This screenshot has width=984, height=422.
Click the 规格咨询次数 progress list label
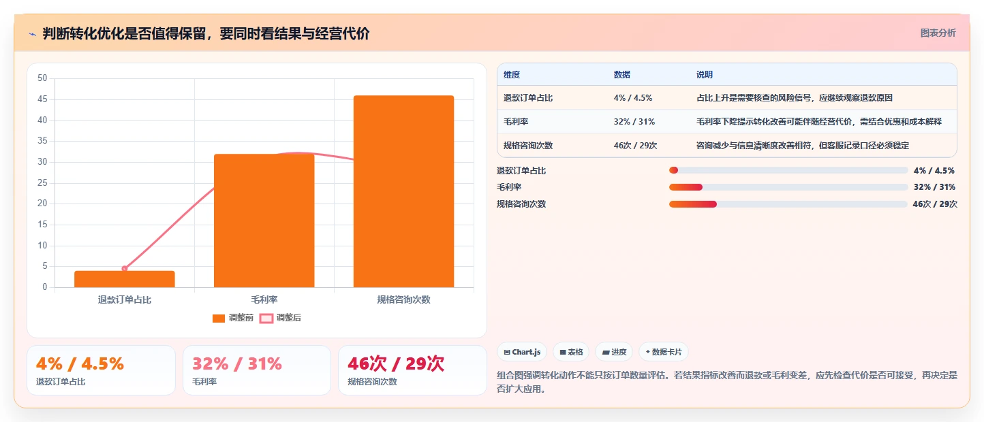[521, 204]
